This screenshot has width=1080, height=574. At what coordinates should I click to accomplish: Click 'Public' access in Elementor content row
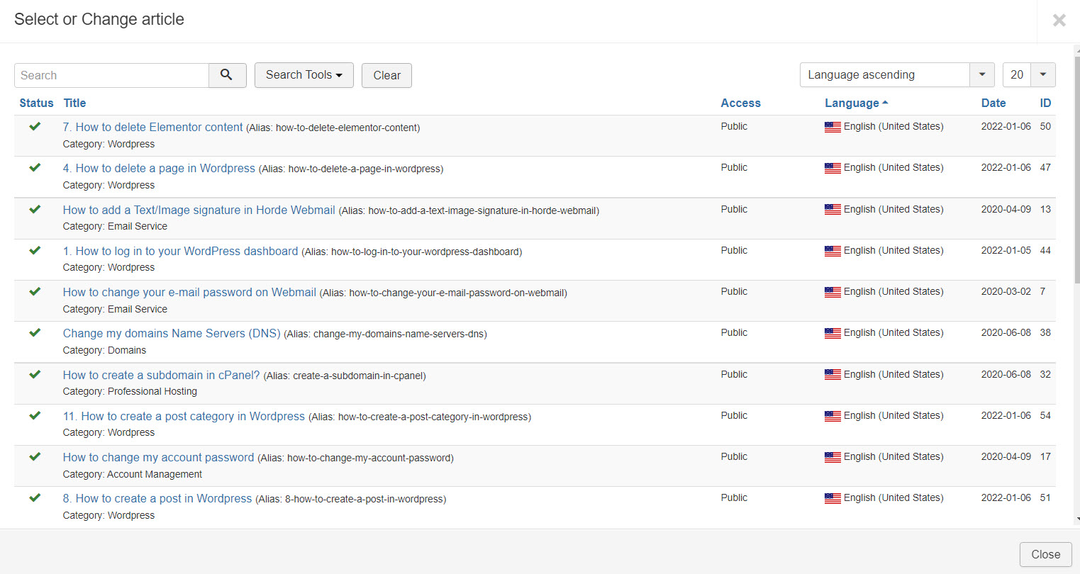[734, 126]
